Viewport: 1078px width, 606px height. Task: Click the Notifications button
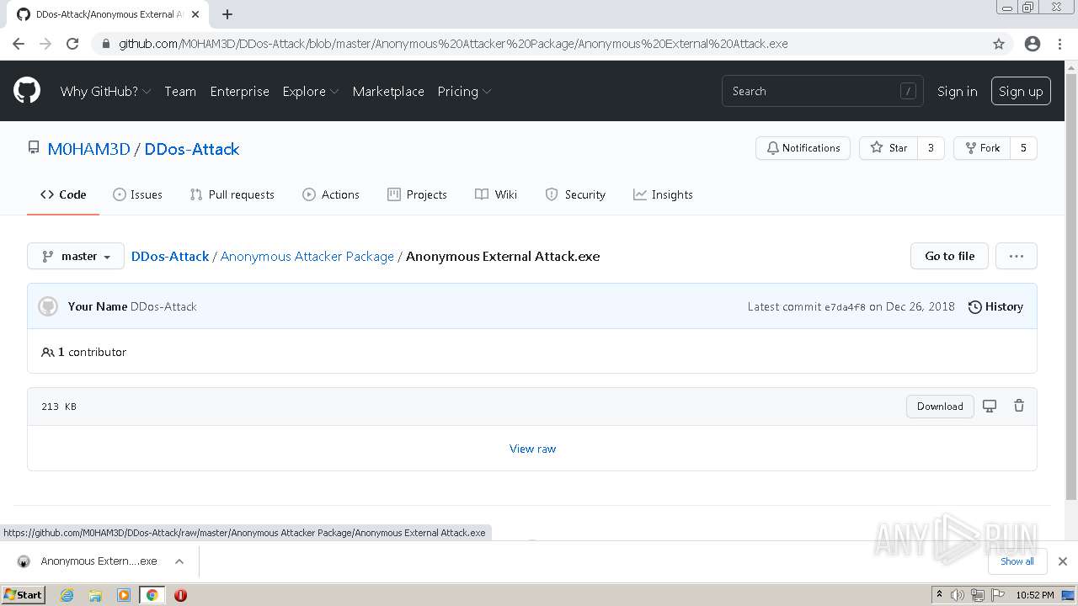[x=803, y=148]
